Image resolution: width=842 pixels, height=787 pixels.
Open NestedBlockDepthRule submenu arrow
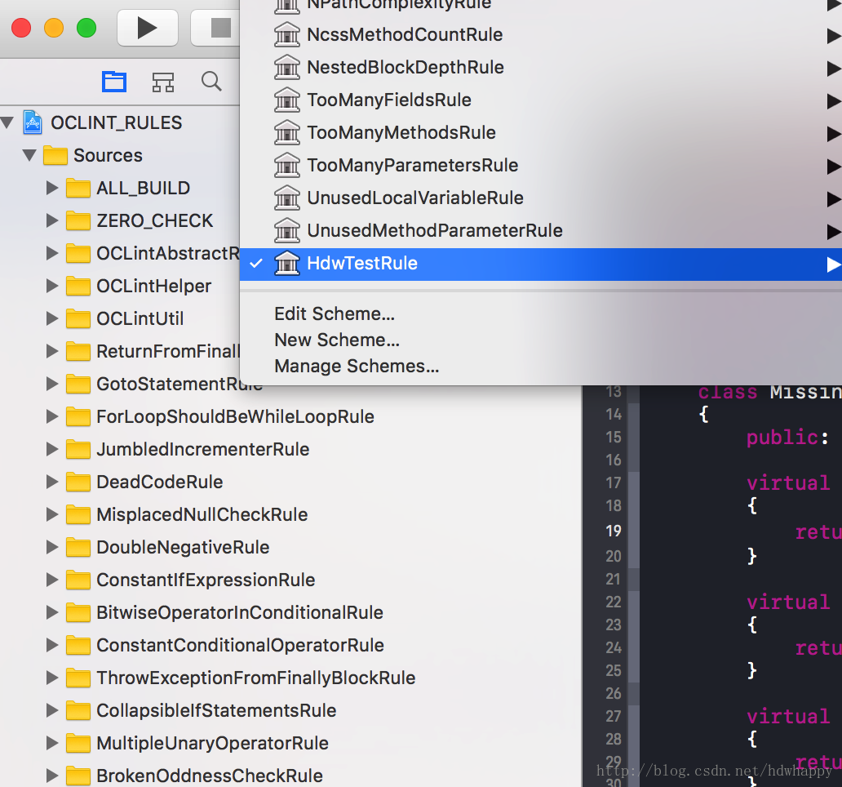click(834, 69)
